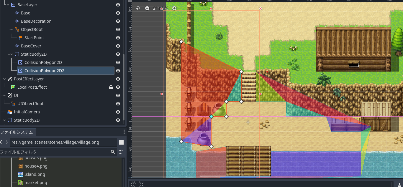Screen dimensions: 403x187
Task: Zoom in with the plus icon
Action: (x=174, y=8)
